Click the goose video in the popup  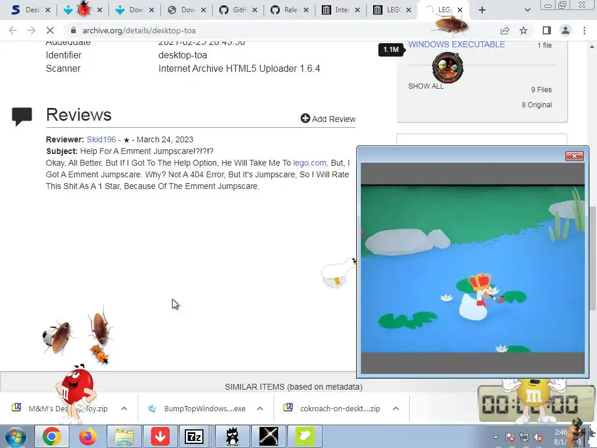point(472,268)
